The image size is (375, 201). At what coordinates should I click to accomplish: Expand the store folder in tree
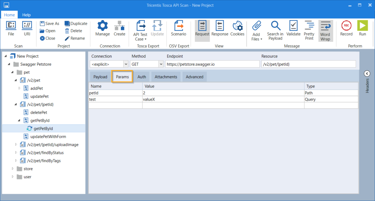13,169
